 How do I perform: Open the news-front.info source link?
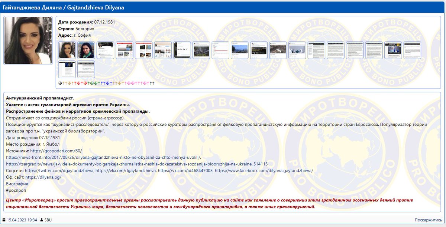coord(104,157)
